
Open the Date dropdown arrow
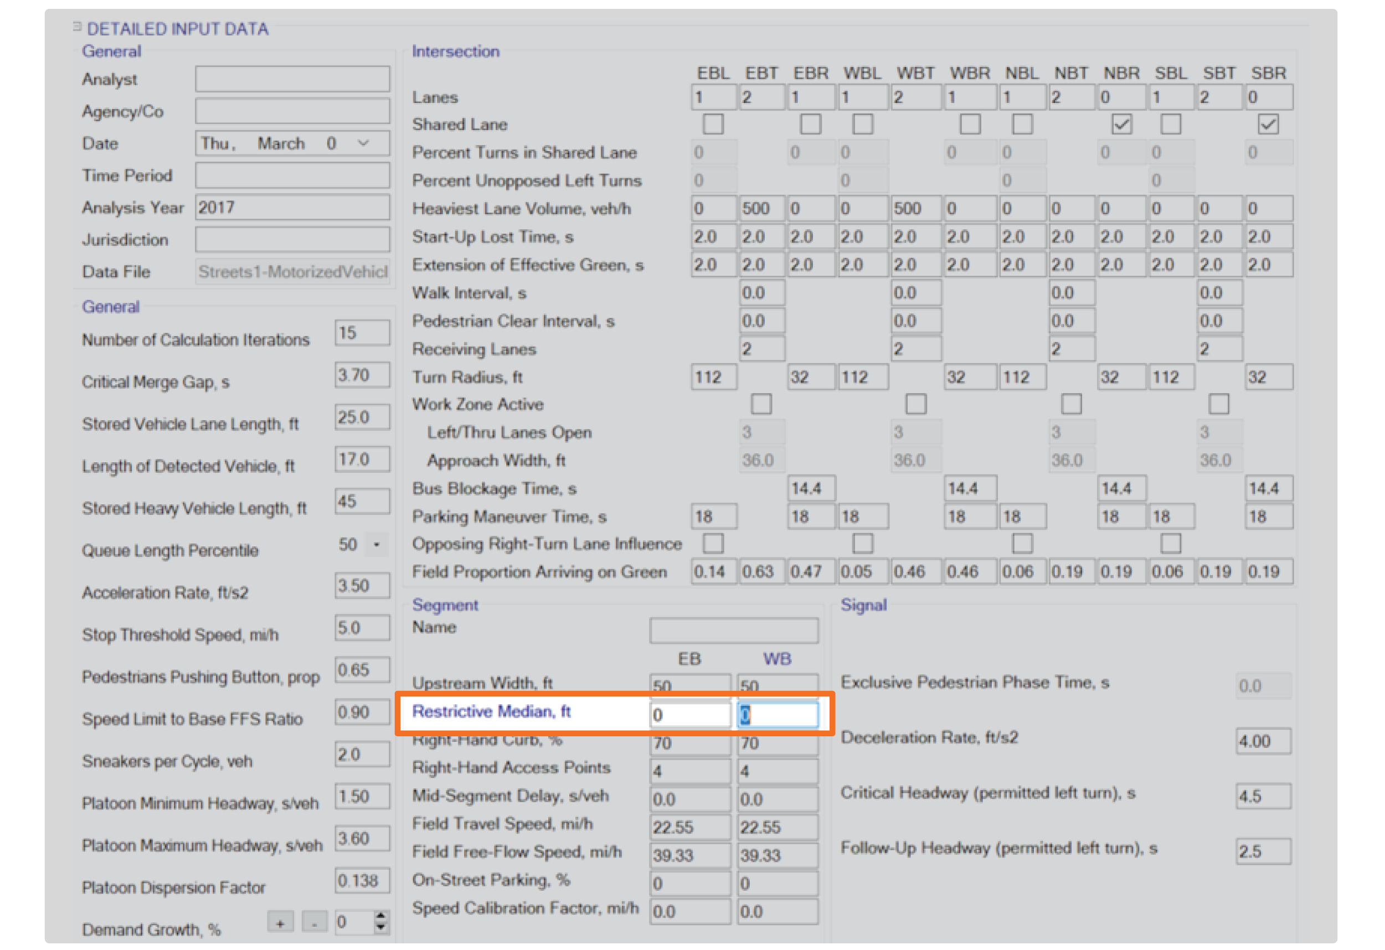363,143
